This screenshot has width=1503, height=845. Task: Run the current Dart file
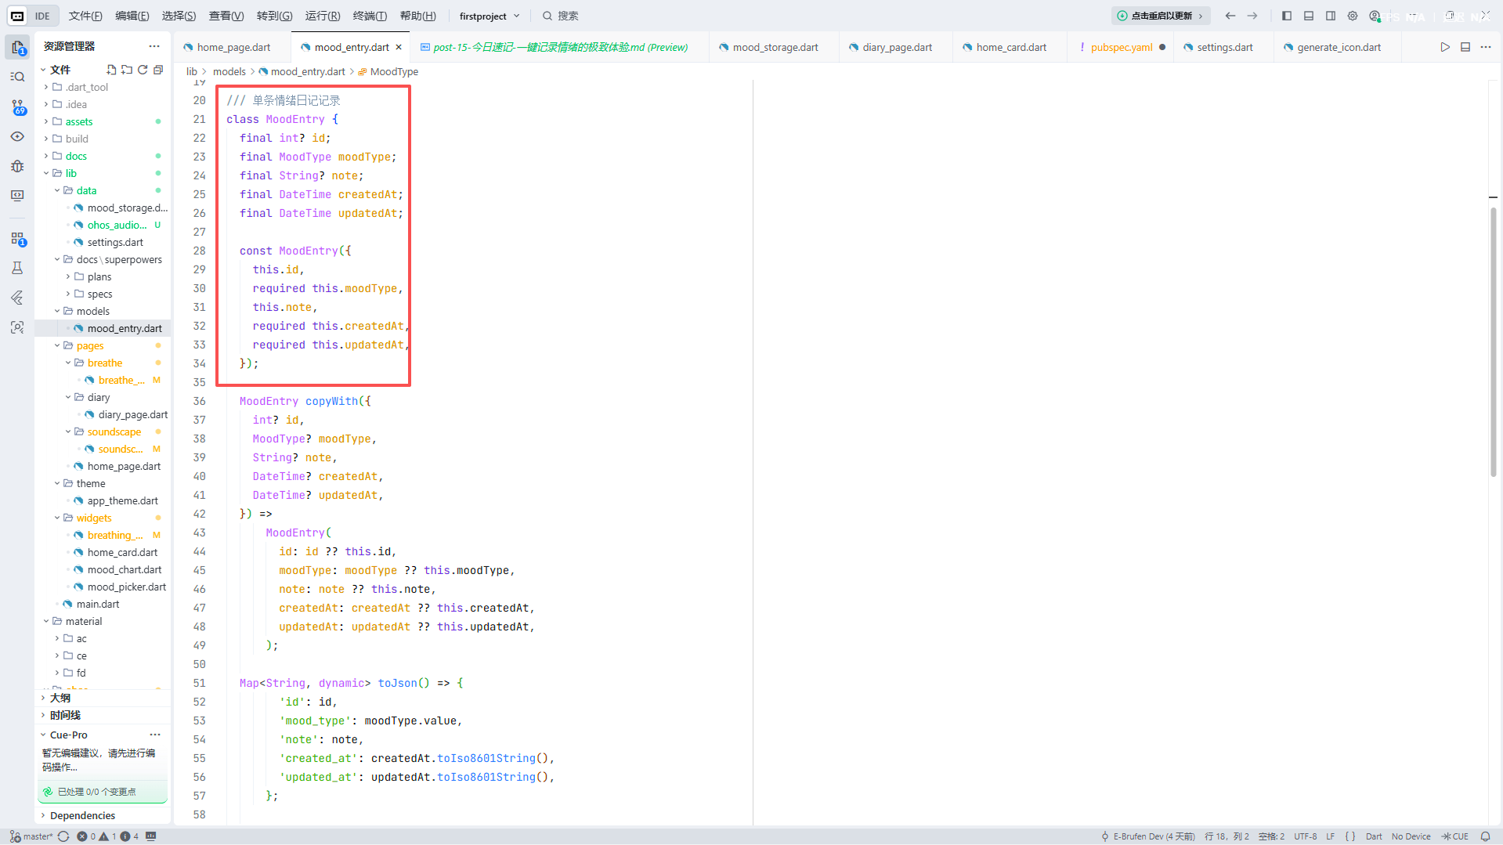click(x=1445, y=47)
